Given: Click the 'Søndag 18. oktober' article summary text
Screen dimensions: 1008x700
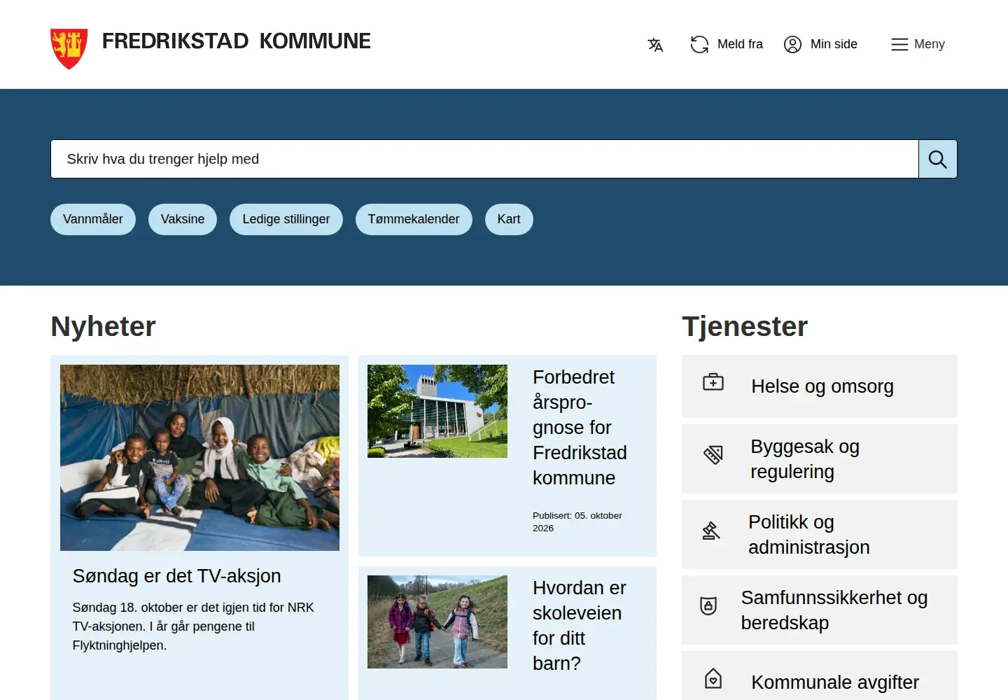Looking at the screenshot, I should tap(193, 626).
